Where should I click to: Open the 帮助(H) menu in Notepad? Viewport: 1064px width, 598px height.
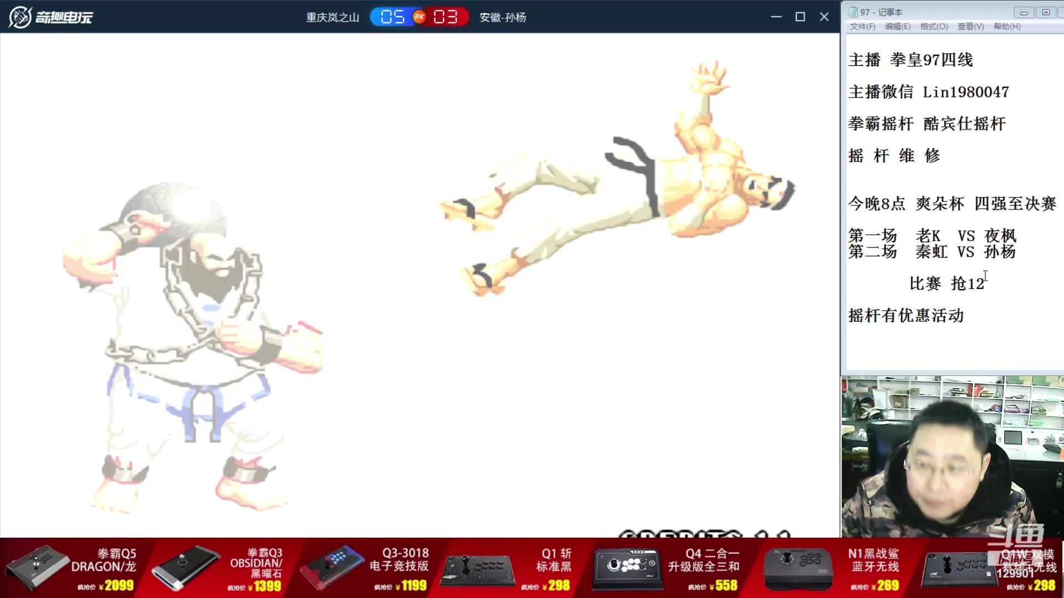pyautogui.click(x=1007, y=27)
